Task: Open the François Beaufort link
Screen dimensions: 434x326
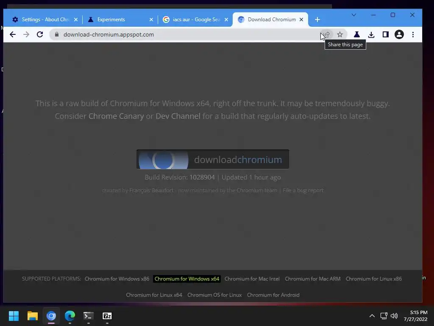Action: (151, 191)
